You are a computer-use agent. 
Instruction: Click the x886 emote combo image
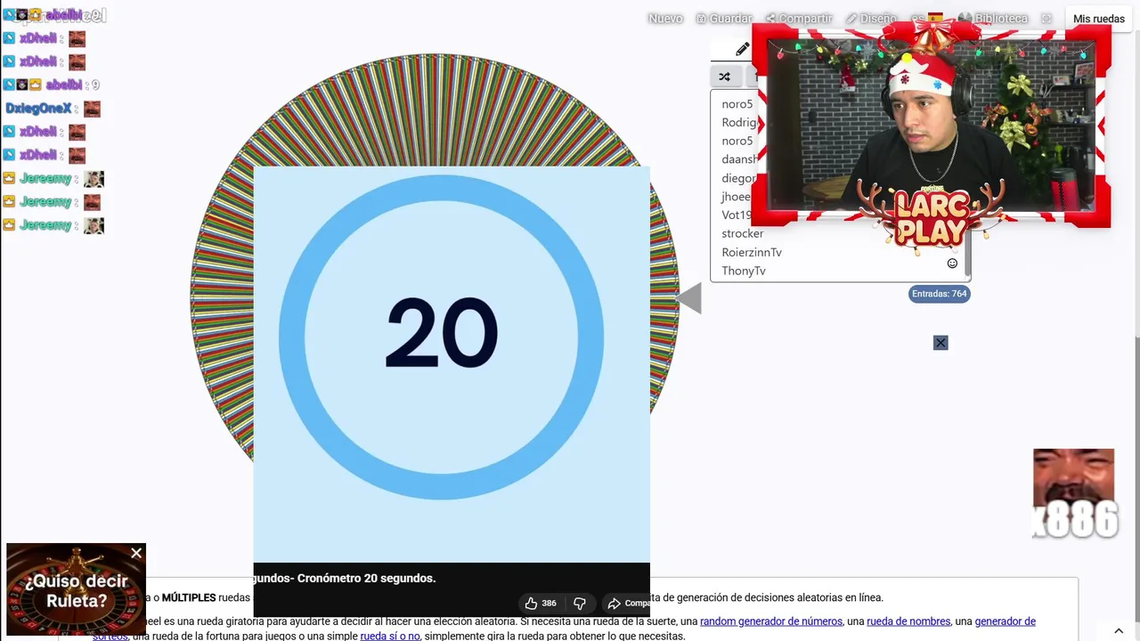tap(1073, 494)
